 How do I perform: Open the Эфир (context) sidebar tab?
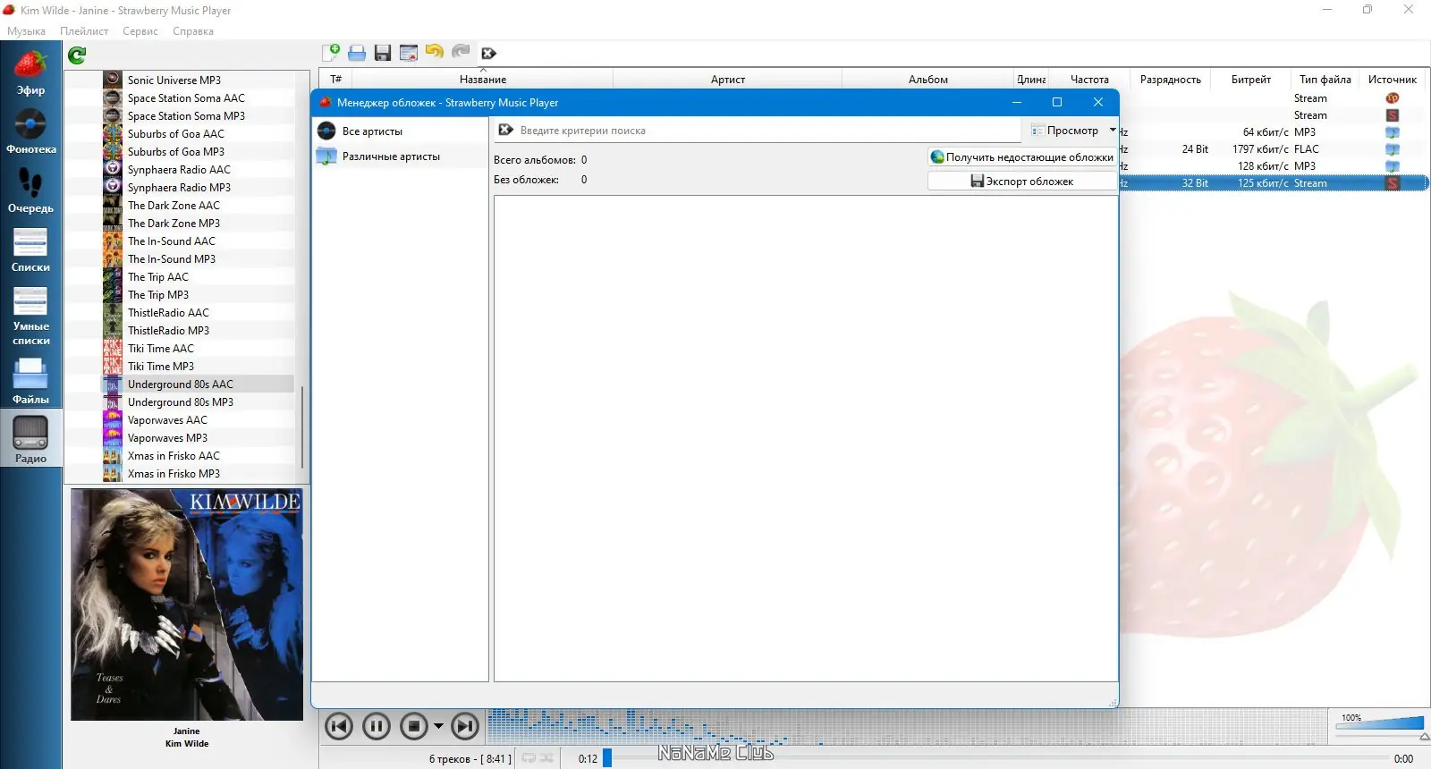[x=30, y=72]
